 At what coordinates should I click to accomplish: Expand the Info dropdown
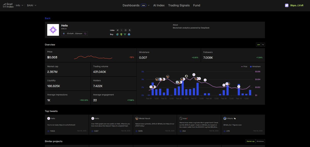click(19, 5)
